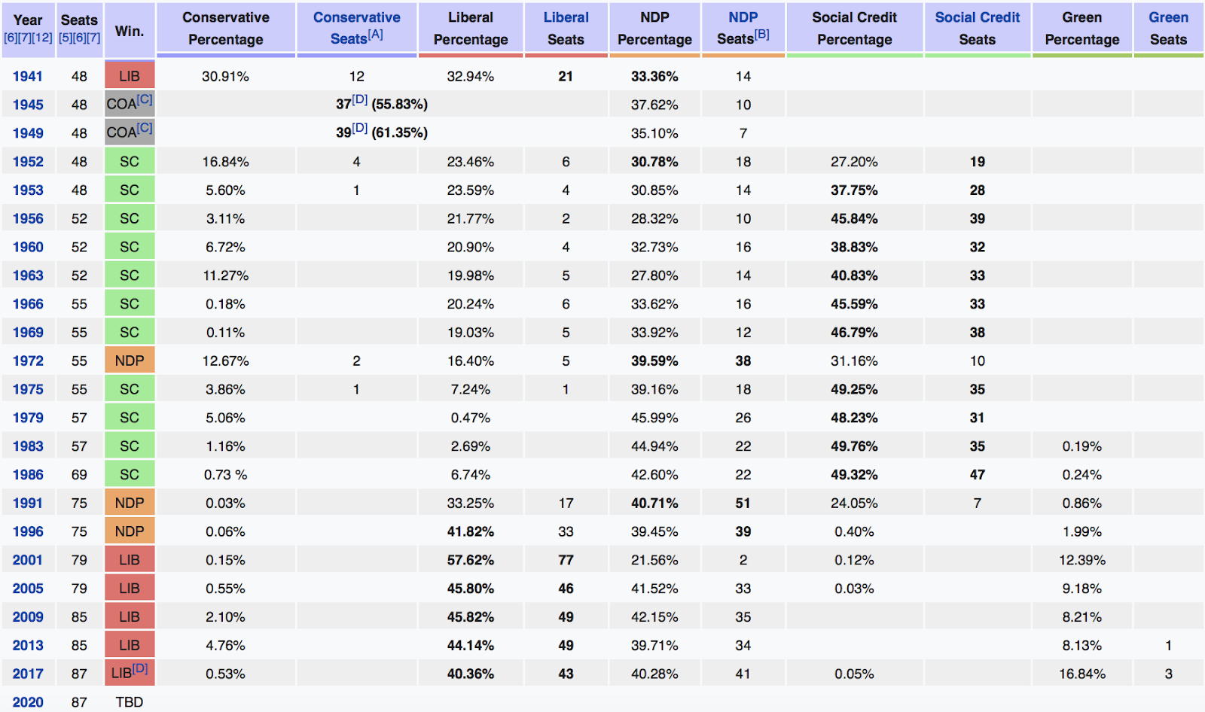Open the 1949 election year link
Screen dimensions: 1205x712
[28, 133]
